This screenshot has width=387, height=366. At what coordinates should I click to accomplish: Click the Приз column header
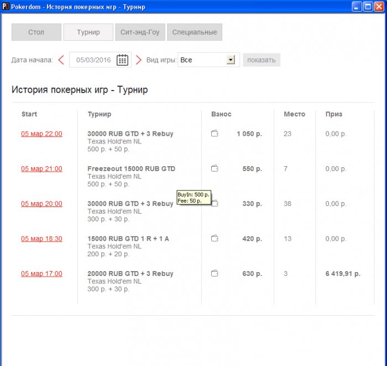click(x=334, y=114)
